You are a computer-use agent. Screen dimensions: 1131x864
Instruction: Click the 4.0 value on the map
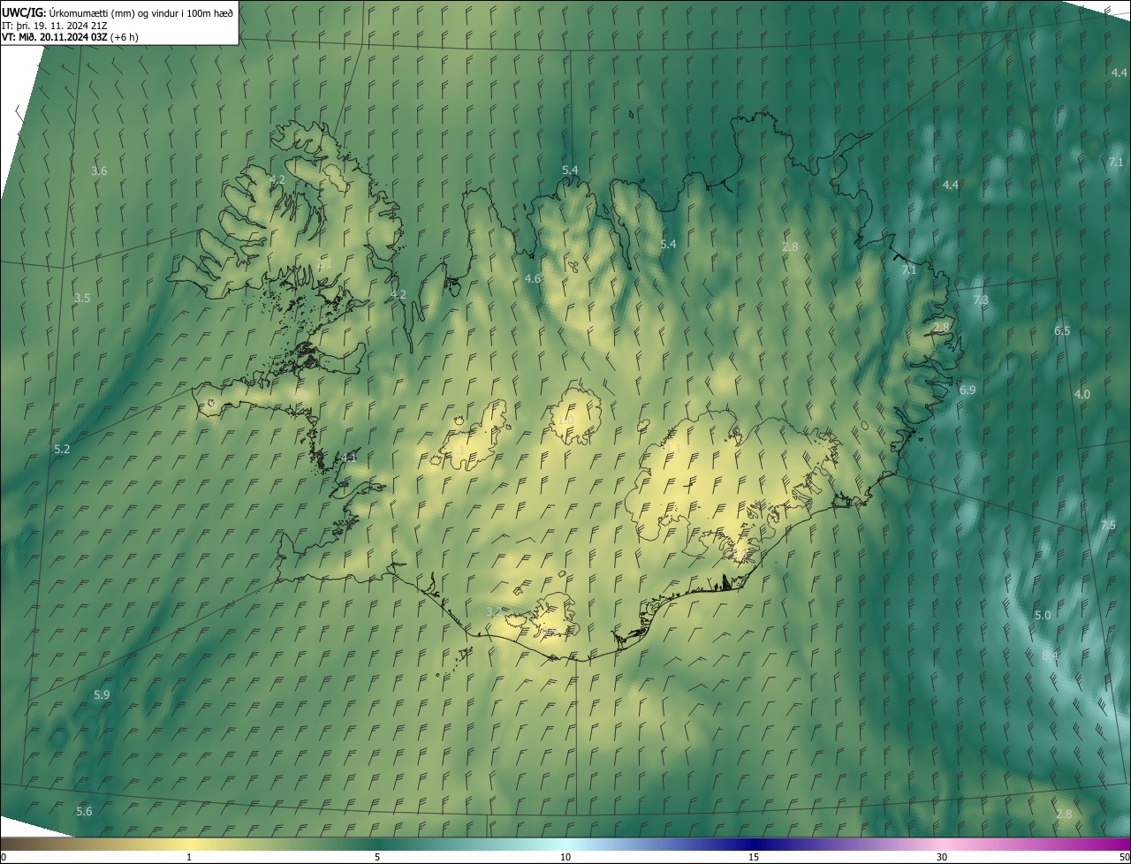tap(1082, 394)
